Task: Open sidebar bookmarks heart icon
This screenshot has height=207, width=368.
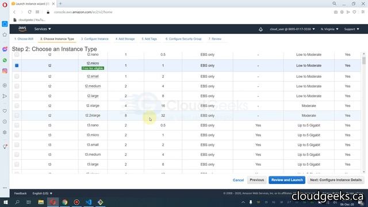Action: 5,111
